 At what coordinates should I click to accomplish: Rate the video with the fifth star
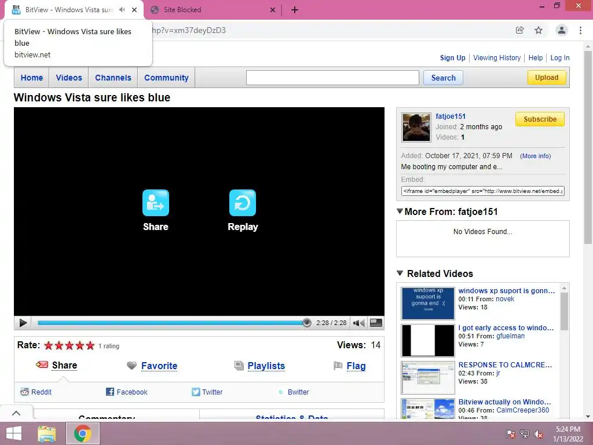tap(90, 345)
